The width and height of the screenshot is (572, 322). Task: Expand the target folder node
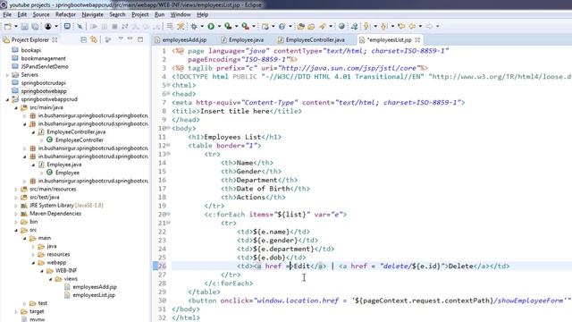pyautogui.click(x=16, y=311)
